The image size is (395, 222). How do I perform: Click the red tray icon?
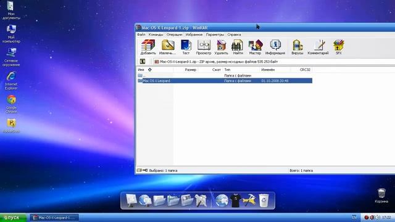pos(367,218)
